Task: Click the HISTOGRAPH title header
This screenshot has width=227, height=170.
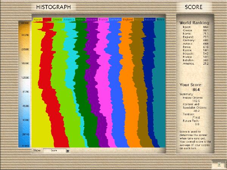Action: pyautogui.click(x=54, y=7)
